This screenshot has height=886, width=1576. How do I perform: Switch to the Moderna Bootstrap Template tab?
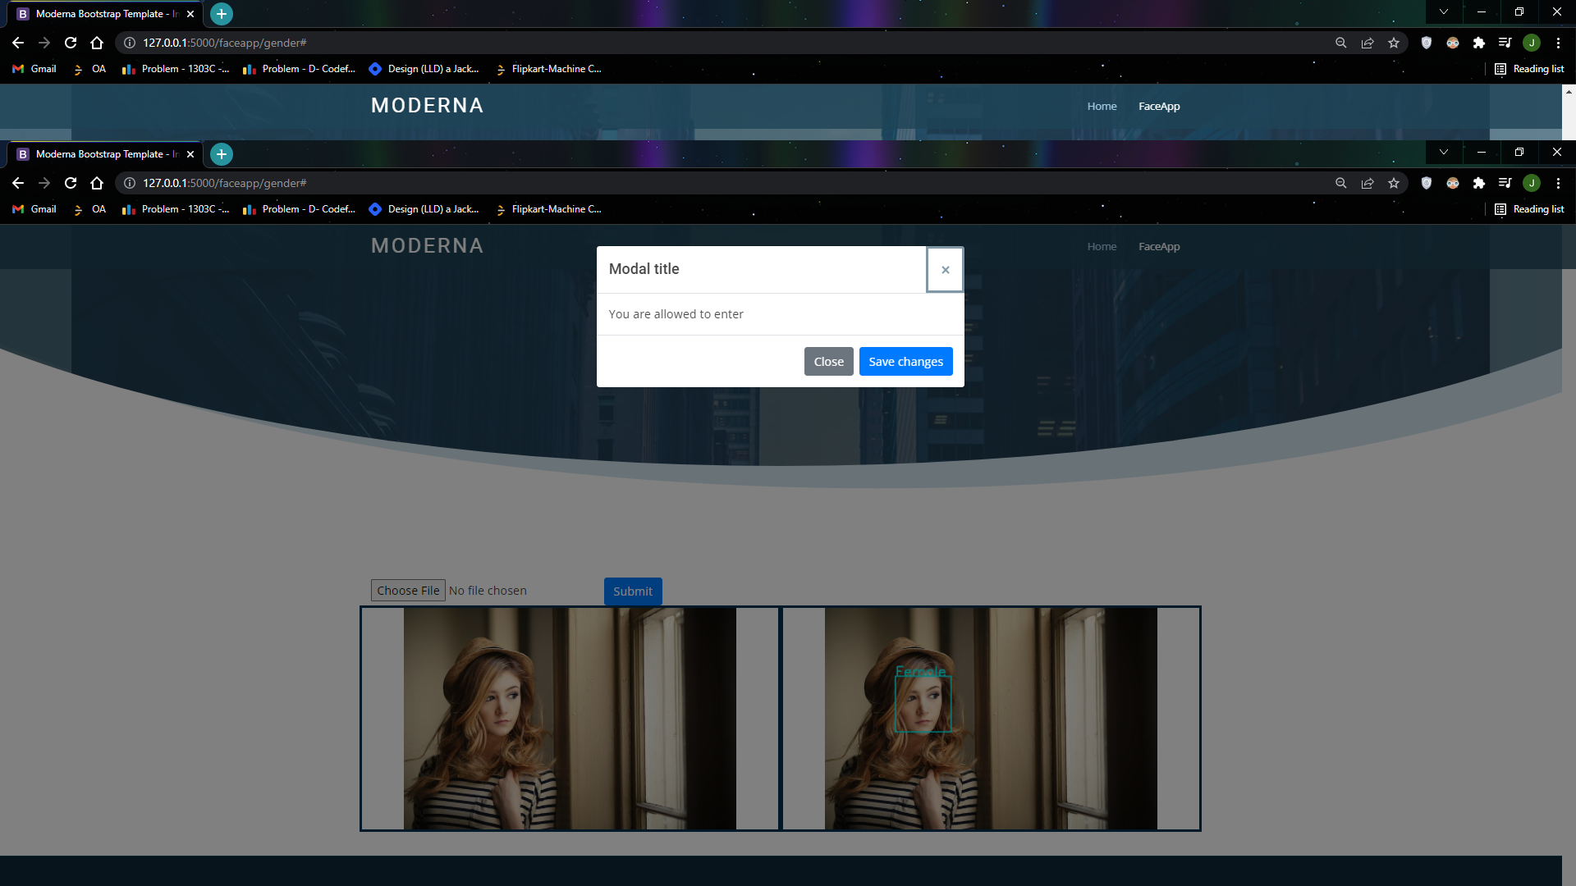tap(107, 153)
